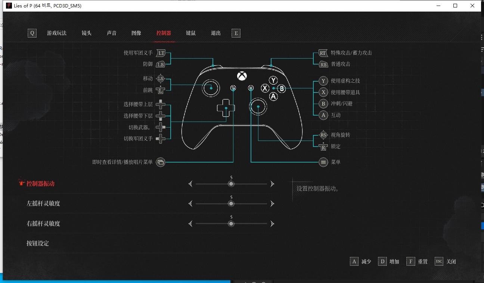Click the Xbox logo on controller diagram
The width and height of the screenshot is (484, 283).
[242, 76]
